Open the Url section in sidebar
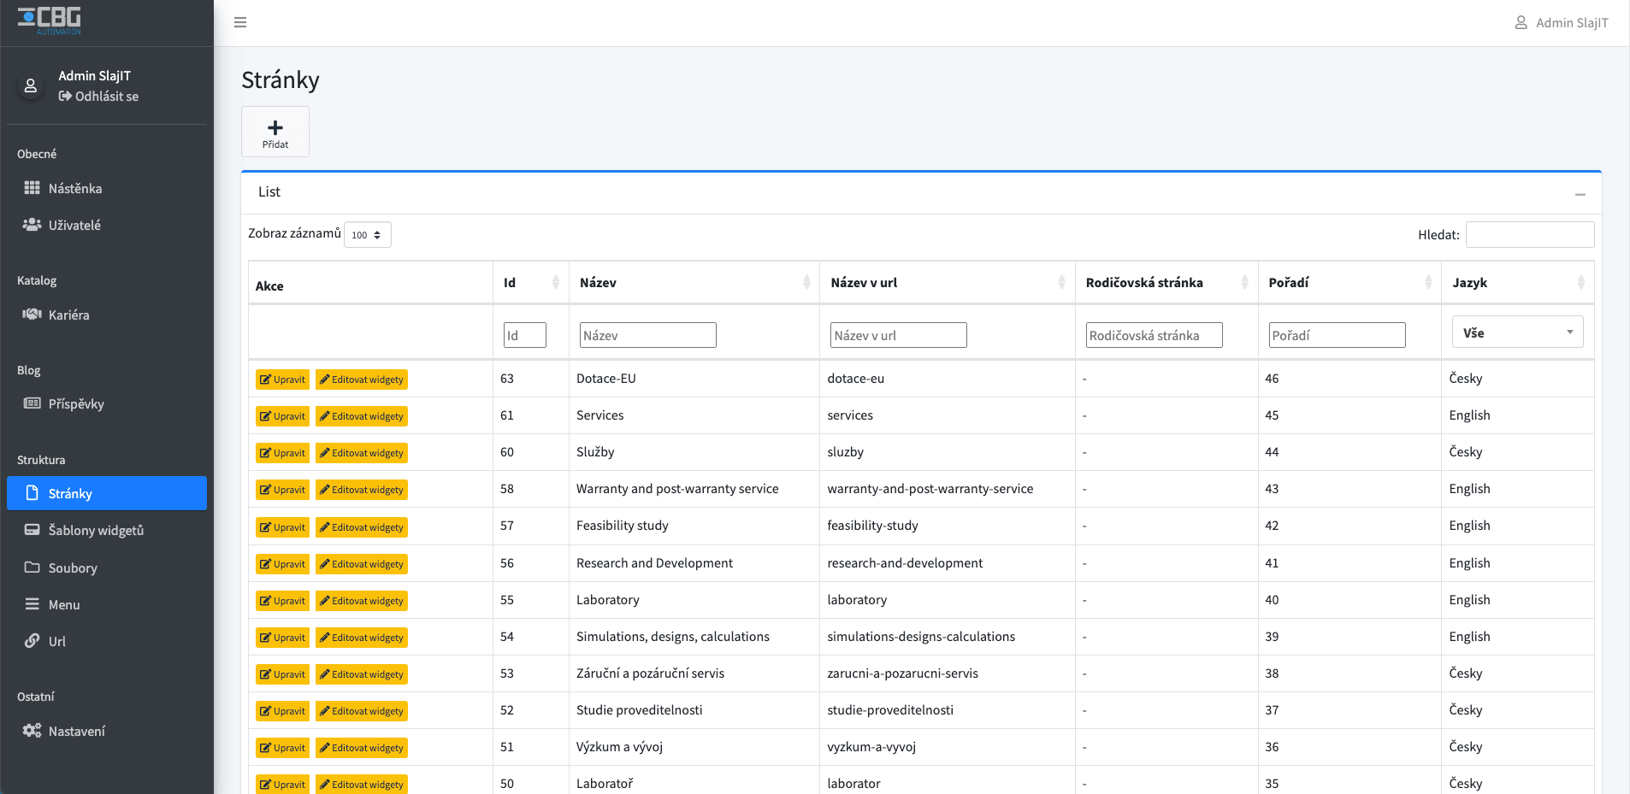Image resolution: width=1630 pixels, height=794 pixels. coord(56,641)
